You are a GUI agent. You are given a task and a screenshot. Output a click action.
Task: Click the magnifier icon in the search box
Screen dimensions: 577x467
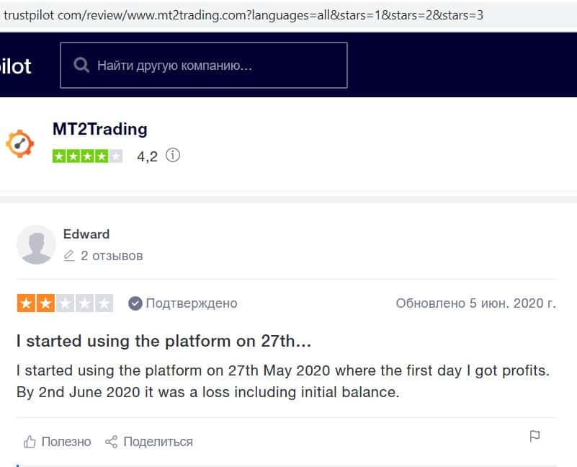(x=81, y=66)
